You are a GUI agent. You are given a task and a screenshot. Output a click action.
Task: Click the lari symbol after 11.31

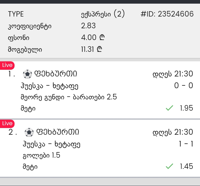[99, 49]
